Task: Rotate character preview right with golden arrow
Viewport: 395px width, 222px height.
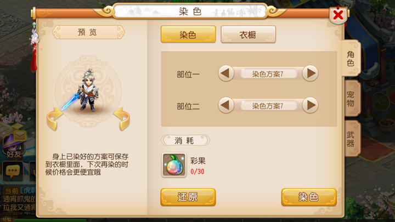Action: pyautogui.click(x=122, y=119)
